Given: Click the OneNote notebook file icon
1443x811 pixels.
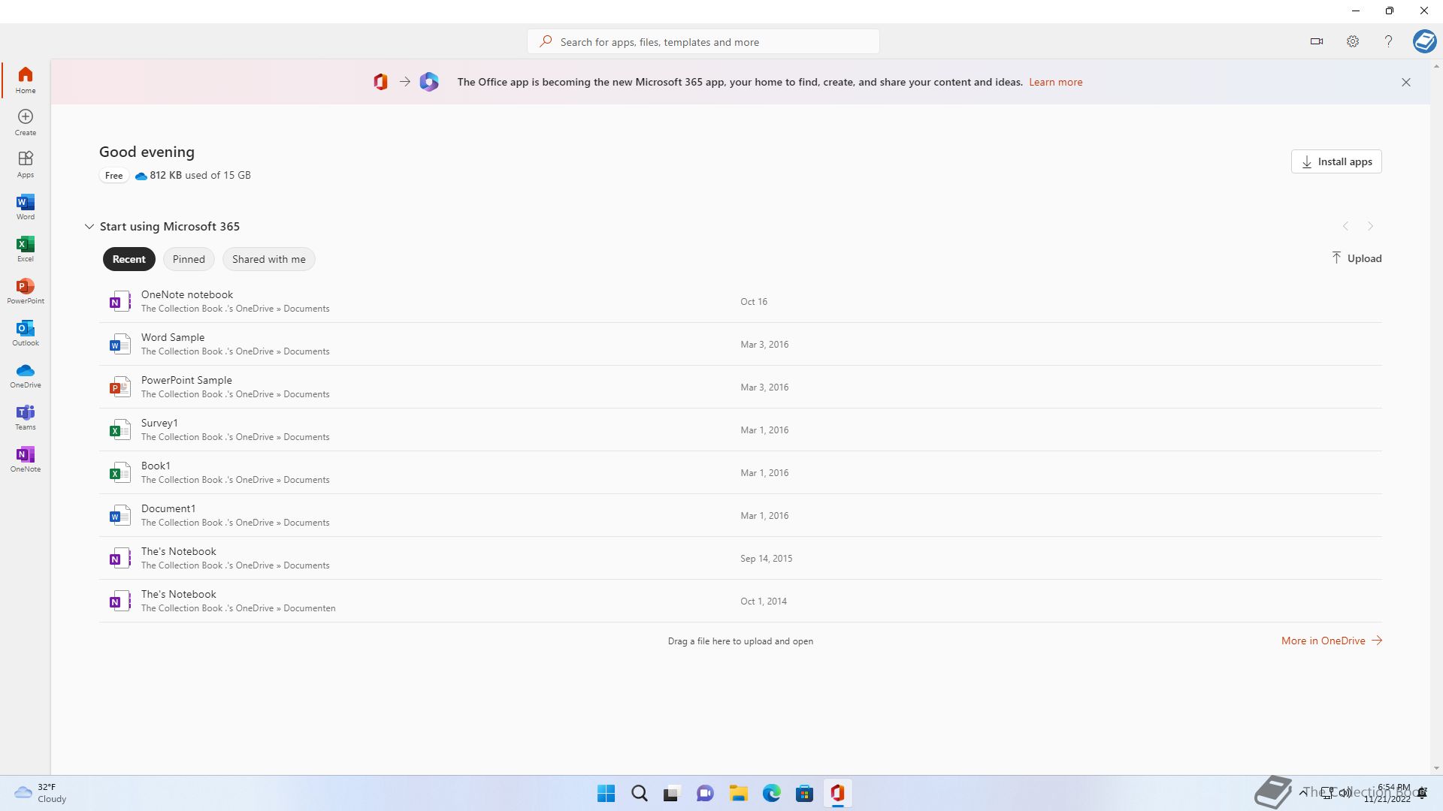Looking at the screenshot, I should pyautogui.click(x=119, y=301).
